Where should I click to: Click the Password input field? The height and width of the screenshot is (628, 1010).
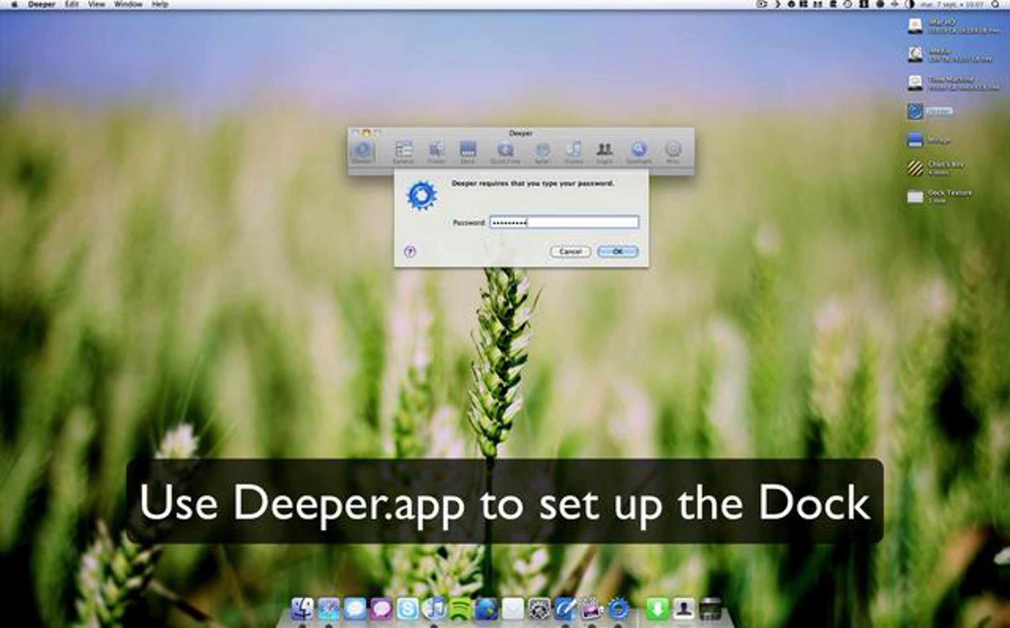(x=564, y=222)
